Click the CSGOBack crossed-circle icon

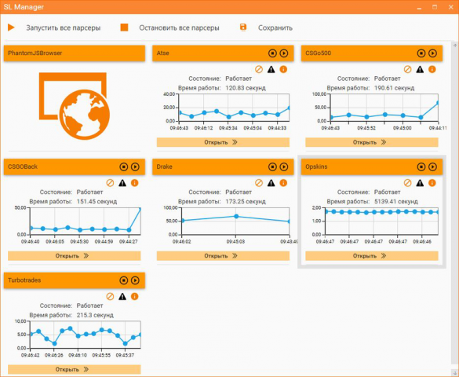pyautogui.click(x=110, y=183)
